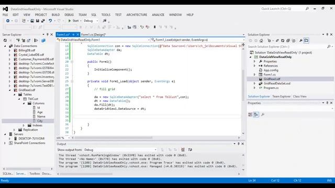Start debugging with the green Start button
Screen dimensions: 335x188
click(73, 21)
